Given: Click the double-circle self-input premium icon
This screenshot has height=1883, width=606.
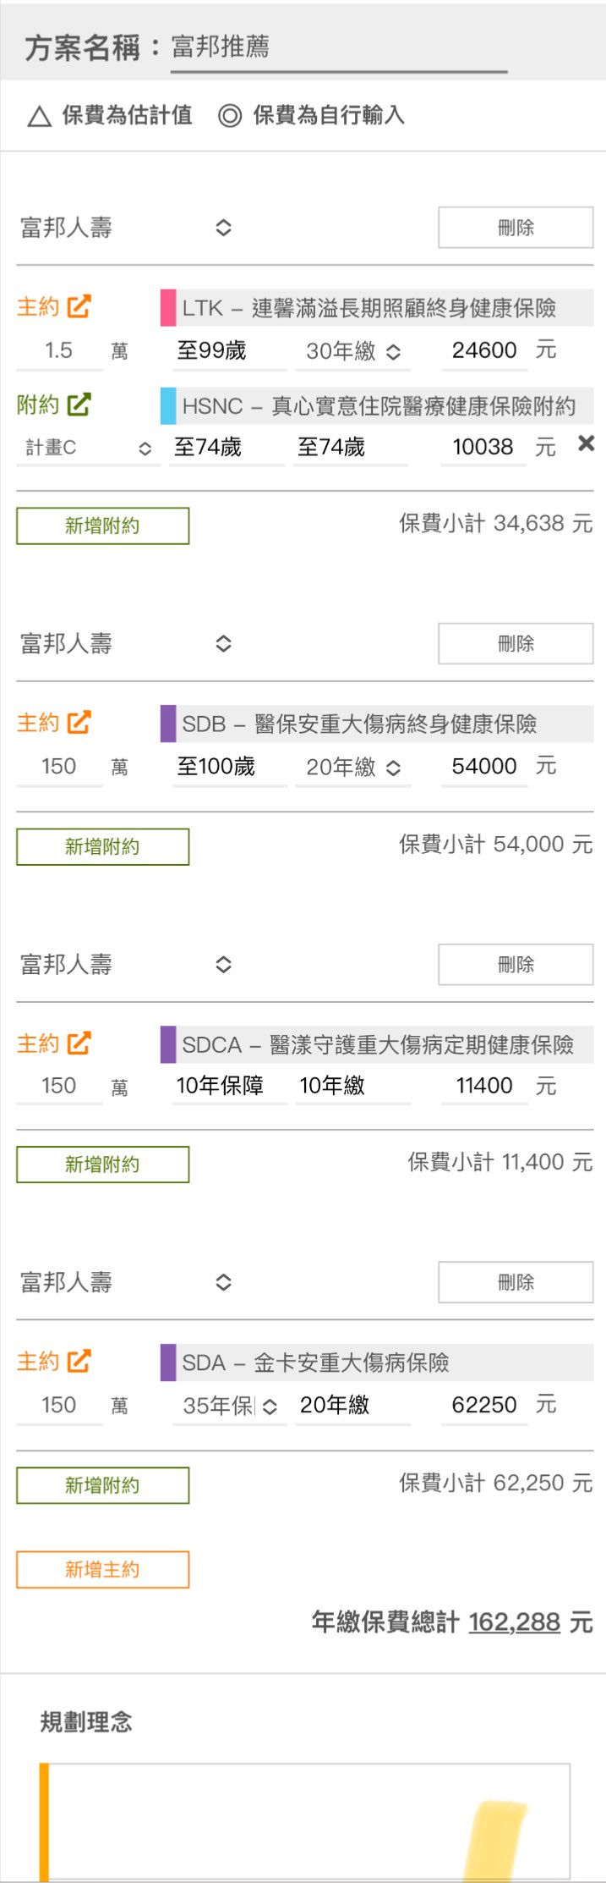Looking at the screenshot, I should 230,116.
